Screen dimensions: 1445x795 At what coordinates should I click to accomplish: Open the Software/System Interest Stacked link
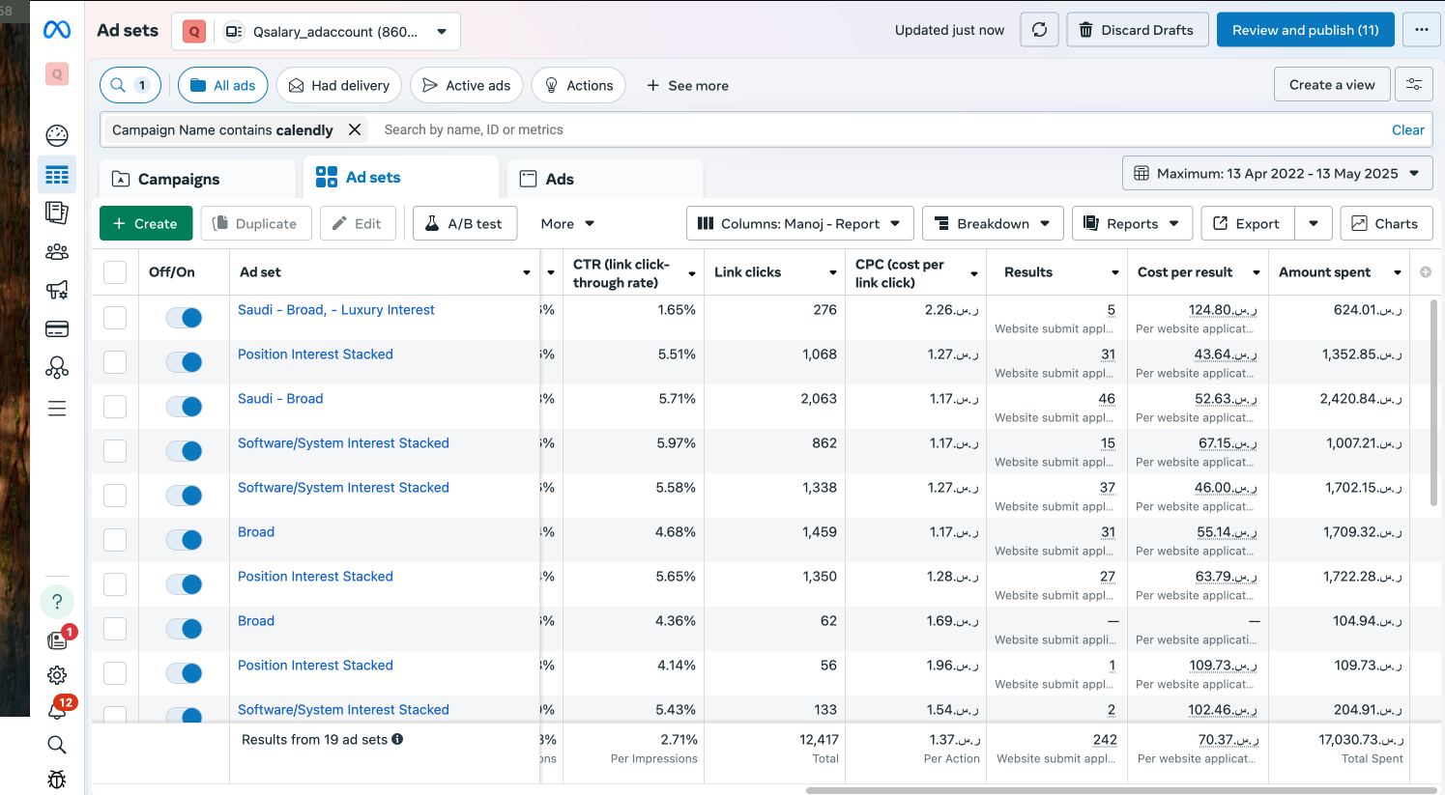pyautogui.click(x=343, y=443)
